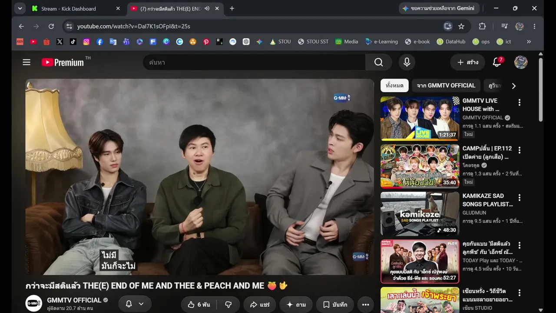Image resolution: width=556 pixels, height=313 pixels.
Task: Select the ทั้งหมด filter chip
Action: point(394,86)
